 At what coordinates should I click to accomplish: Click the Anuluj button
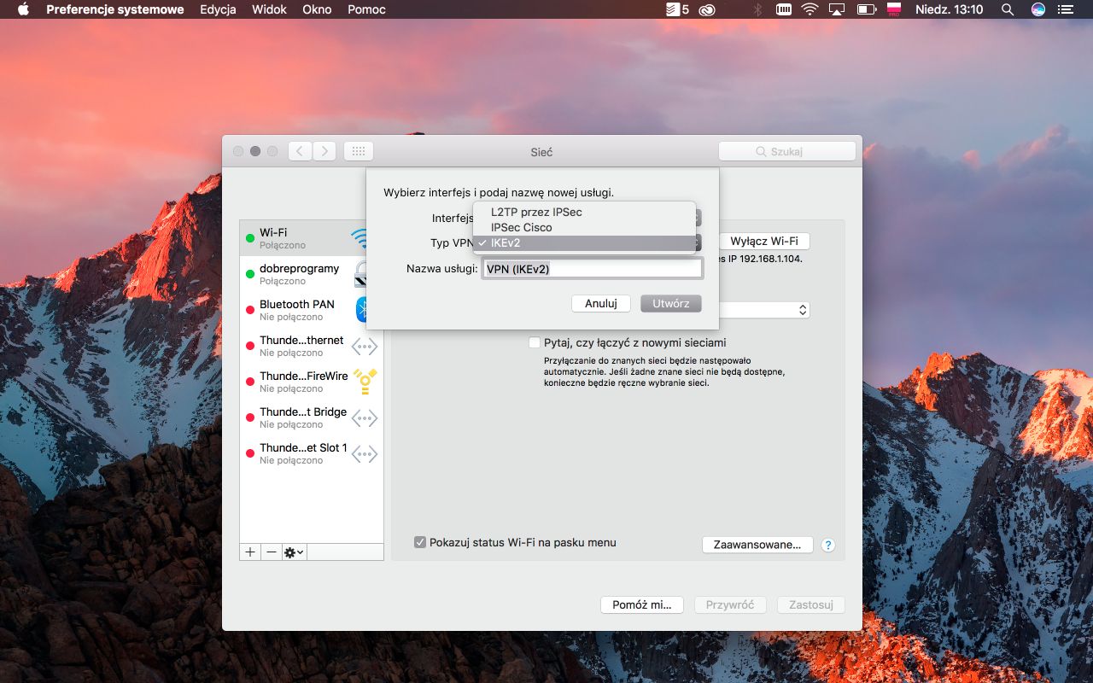601,303
